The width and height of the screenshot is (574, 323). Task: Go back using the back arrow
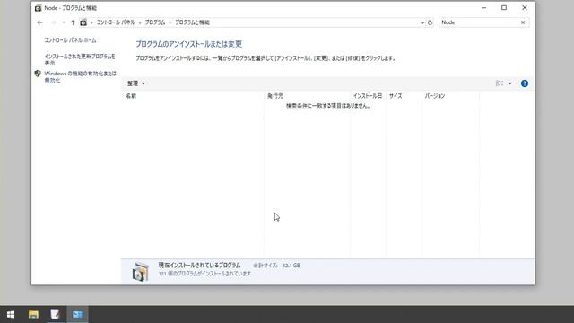coord(39,22)
